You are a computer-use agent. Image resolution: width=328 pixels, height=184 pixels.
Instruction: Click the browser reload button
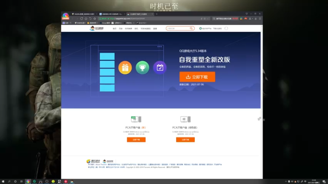pos(82,18)
